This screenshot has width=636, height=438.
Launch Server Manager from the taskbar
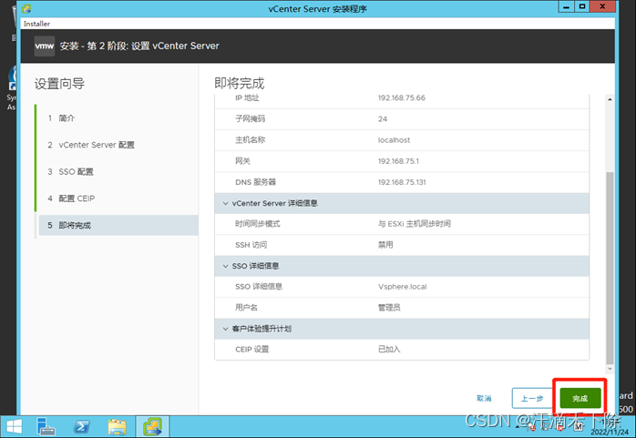(x=47, y=426)
